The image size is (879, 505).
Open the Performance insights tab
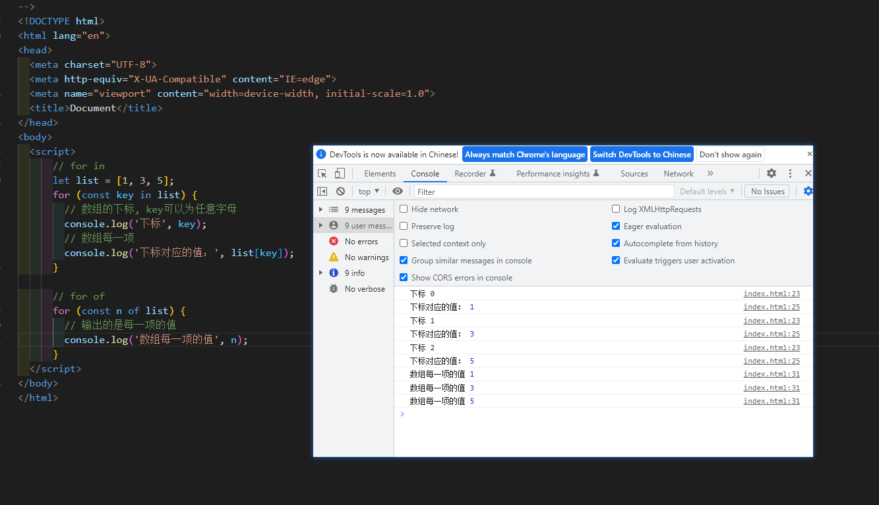(558, 174)
